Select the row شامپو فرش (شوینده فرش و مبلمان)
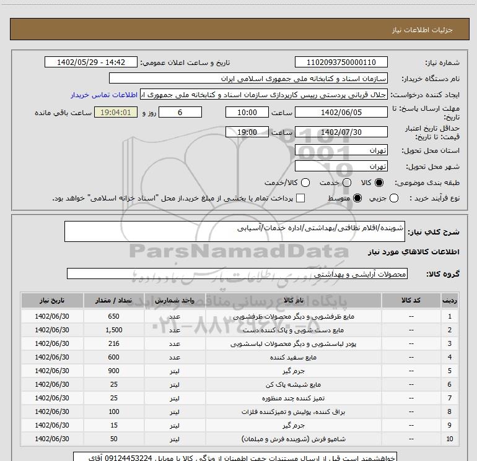Screen dimensions: 477x461 [x=240, y=439]
